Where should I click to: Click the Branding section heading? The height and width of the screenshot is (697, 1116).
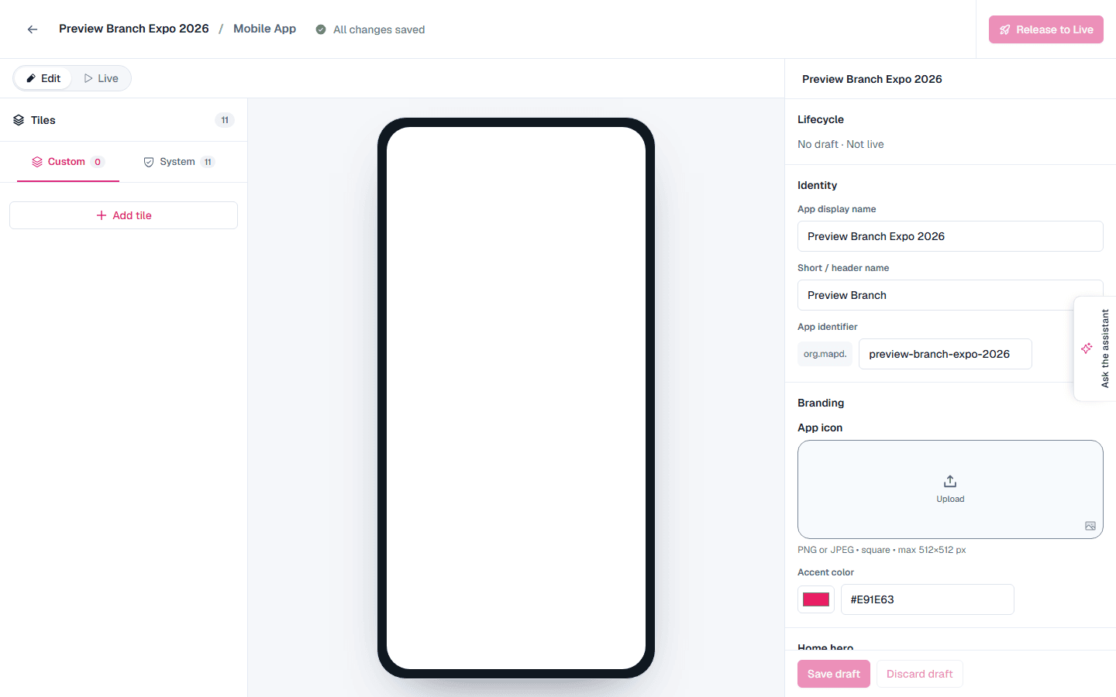pos(821,403)
